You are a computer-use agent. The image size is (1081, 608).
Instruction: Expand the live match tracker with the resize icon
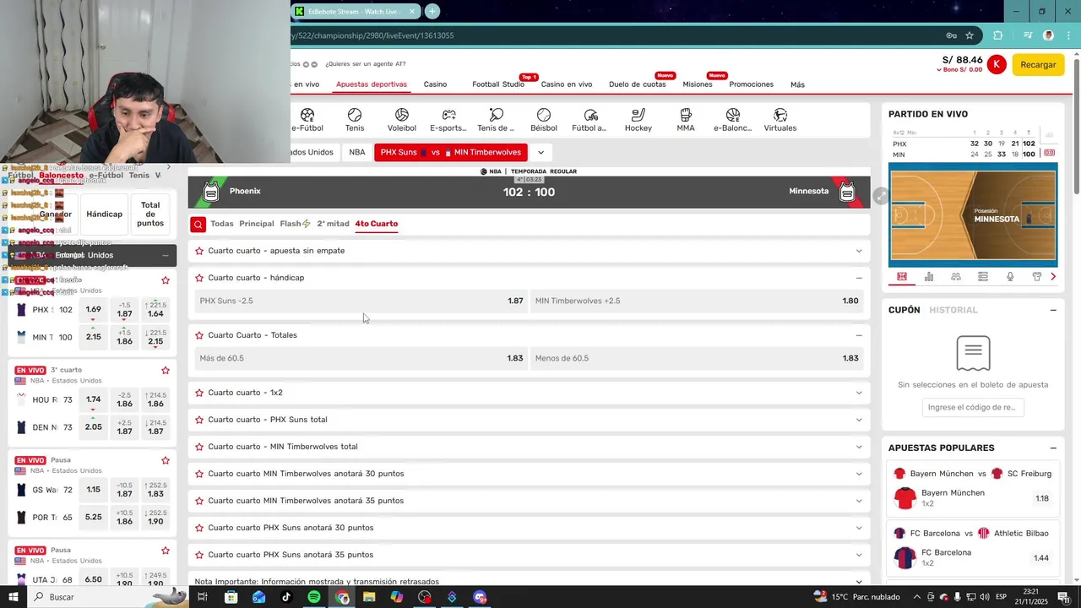(x=881, y=196)
